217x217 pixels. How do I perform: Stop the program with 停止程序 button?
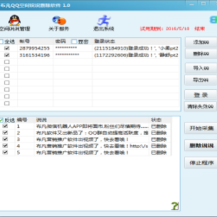[201, 163]
